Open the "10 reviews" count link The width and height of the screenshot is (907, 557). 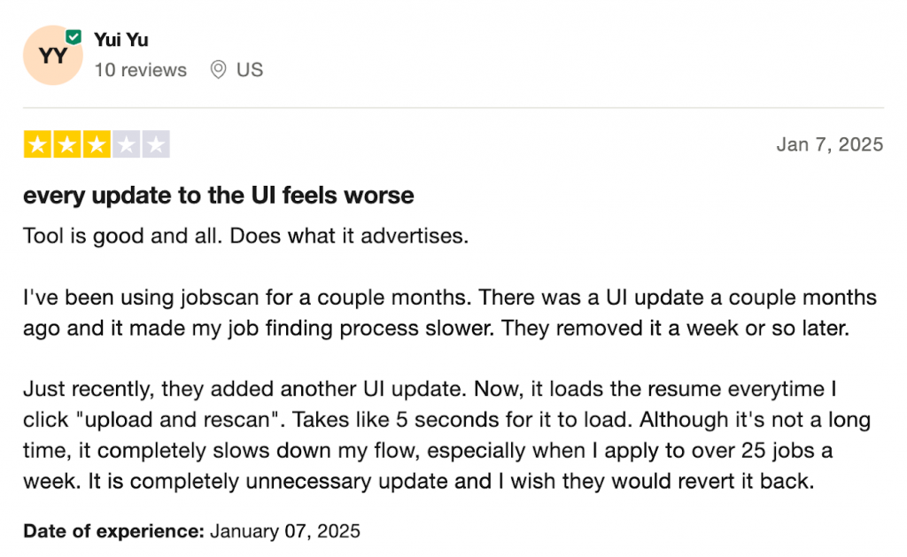pyautogui.click(x=141, y=70)
